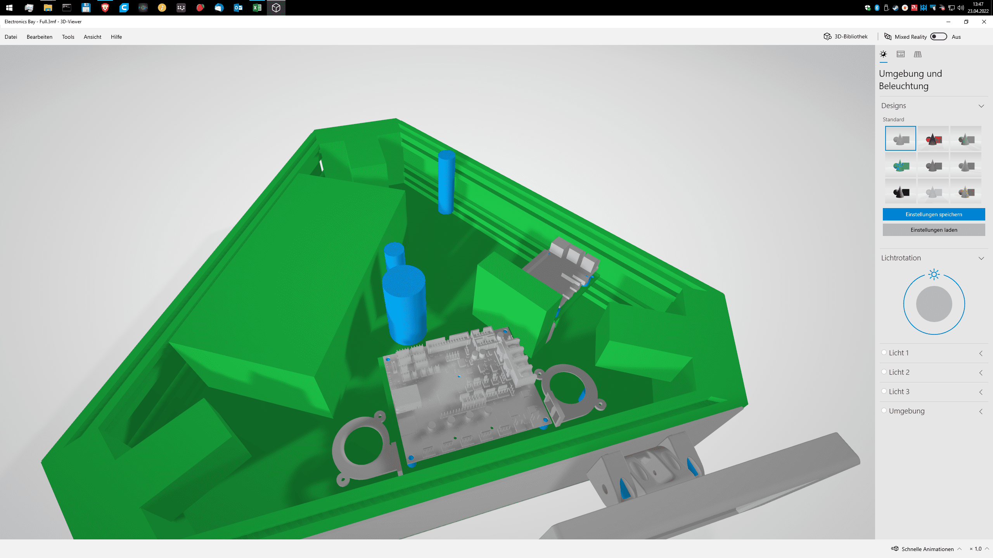Image resolution: width=993 pixels, height=558 pixels.
Task: Click the sun handle on light rotation dial
Action: 934,274
